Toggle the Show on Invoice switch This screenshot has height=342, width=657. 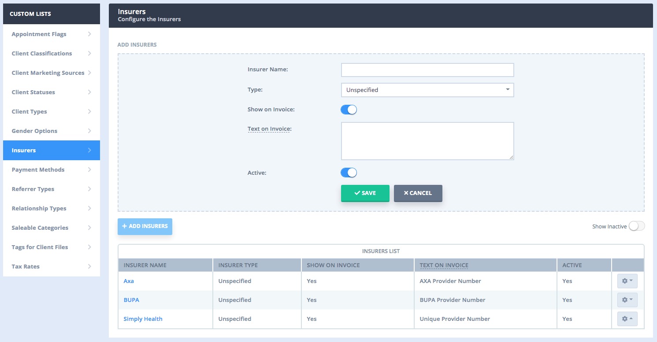[x=349, y=110]
